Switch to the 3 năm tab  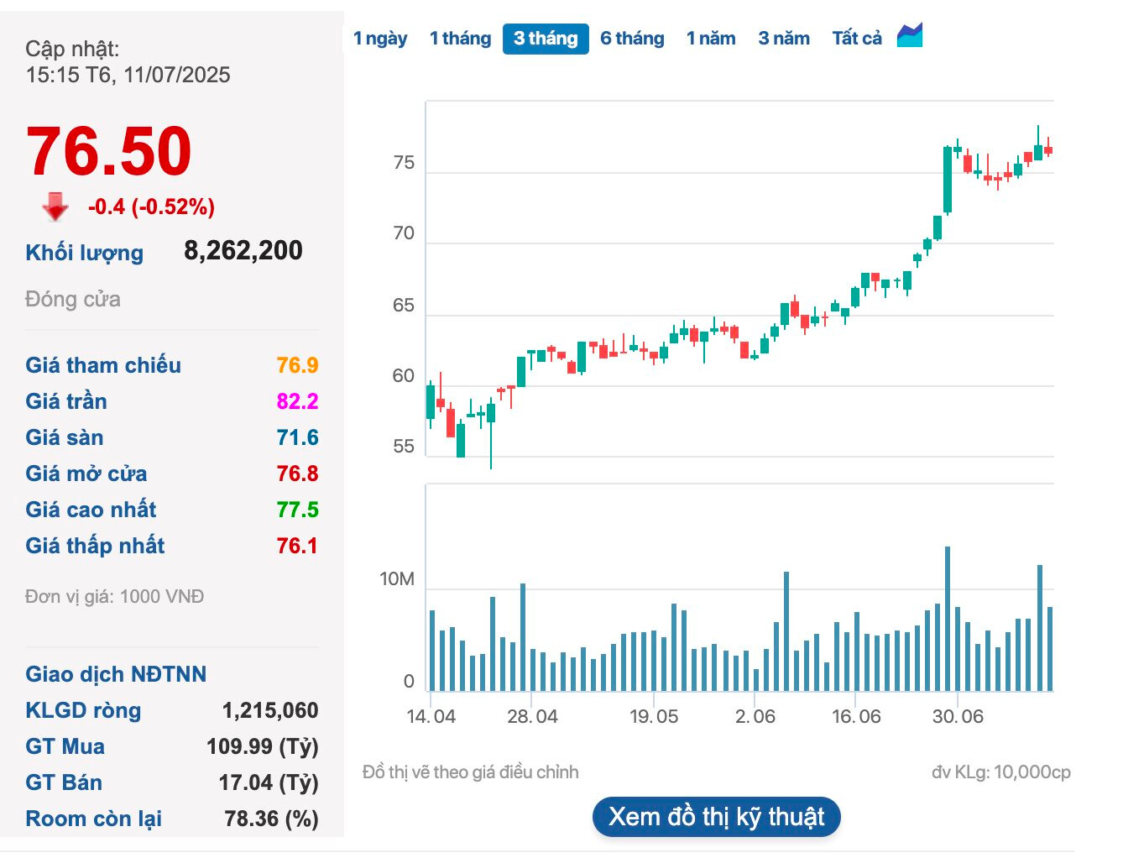click(784, 39)
